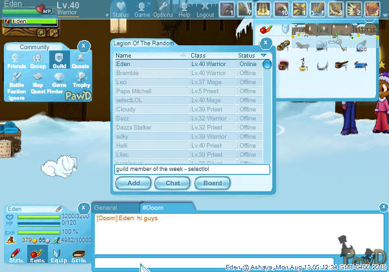Sort guild list by Status column
This screenshot has width=389, height=272.
coord(246,56)
